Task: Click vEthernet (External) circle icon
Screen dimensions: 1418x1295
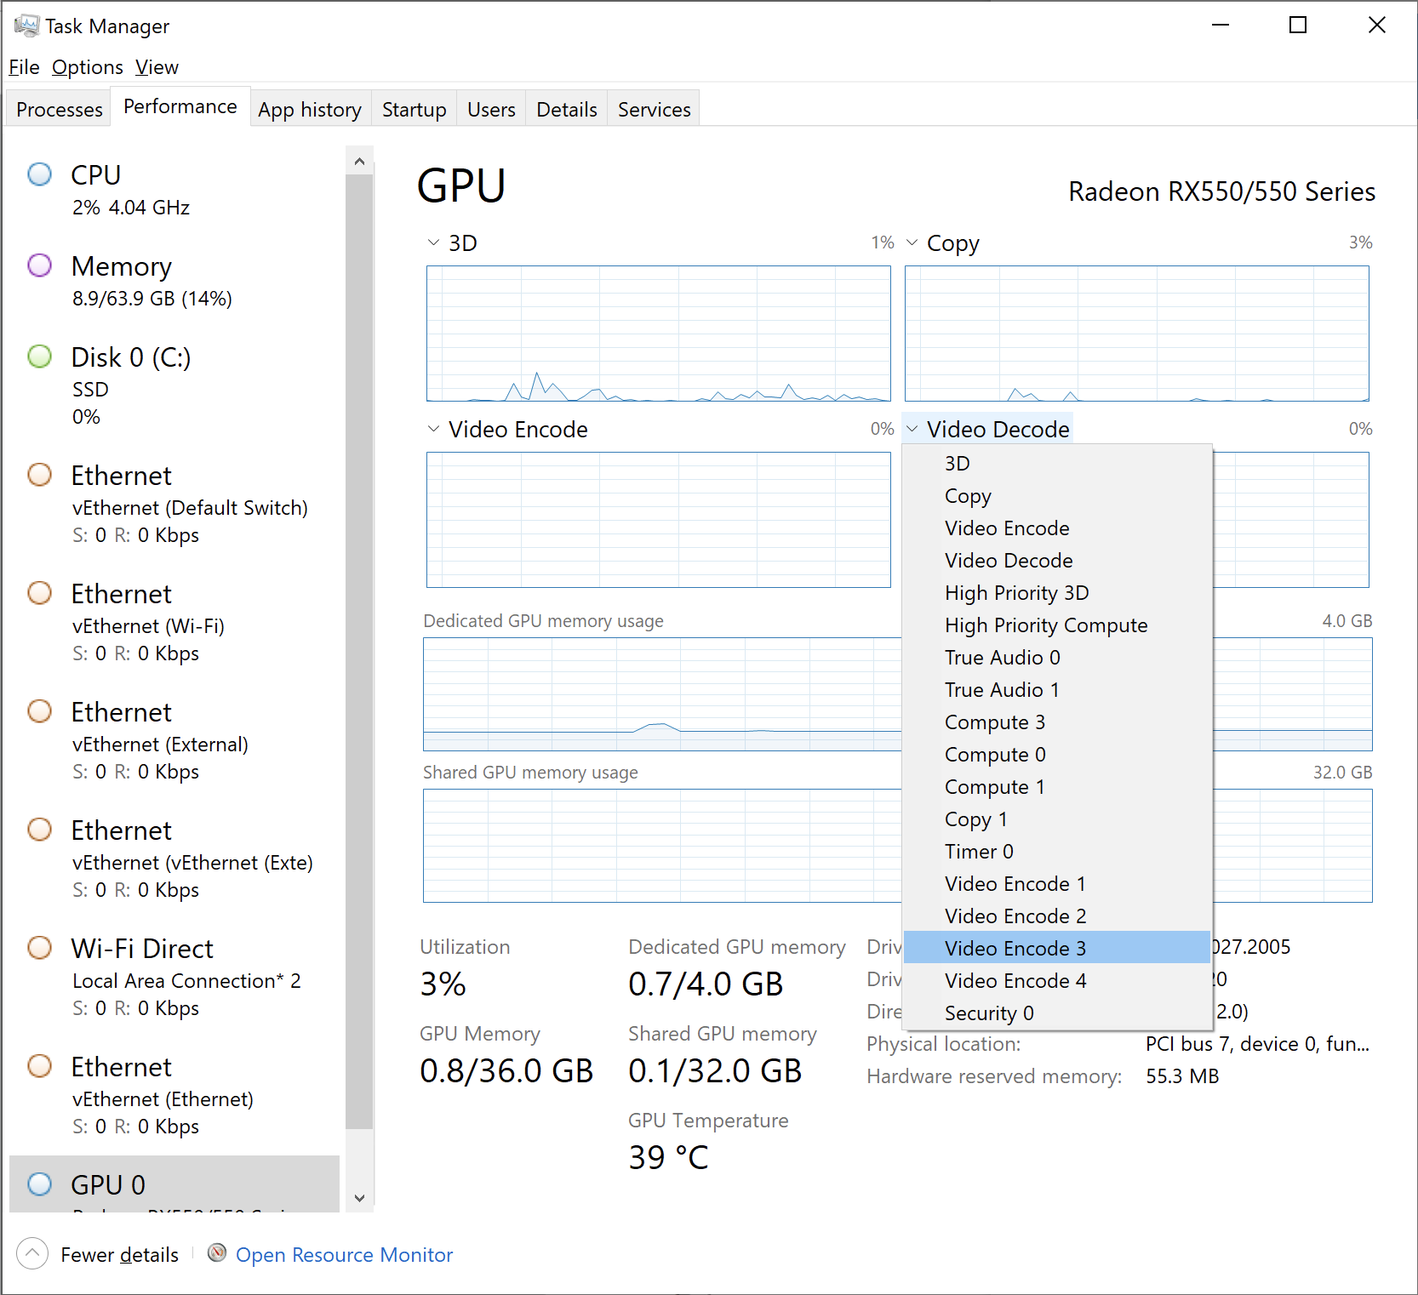Action: point(40,711)
